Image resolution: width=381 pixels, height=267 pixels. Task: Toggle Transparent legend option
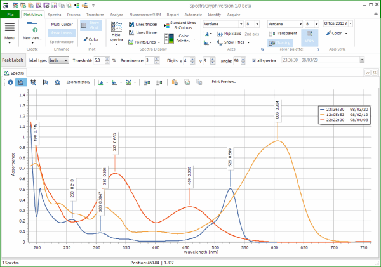(283, 33)
